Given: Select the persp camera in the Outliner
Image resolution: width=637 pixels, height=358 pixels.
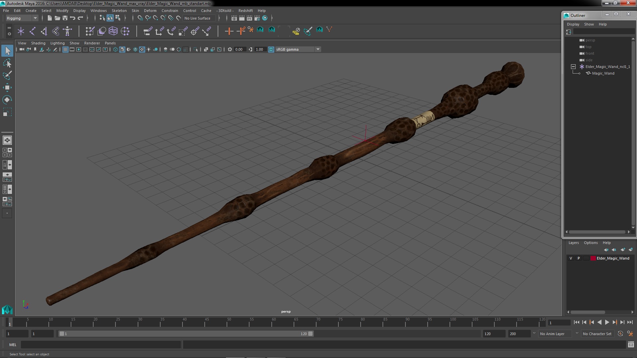Looking at the screenshot, I should pyautogui.click(x=590, y=40).
